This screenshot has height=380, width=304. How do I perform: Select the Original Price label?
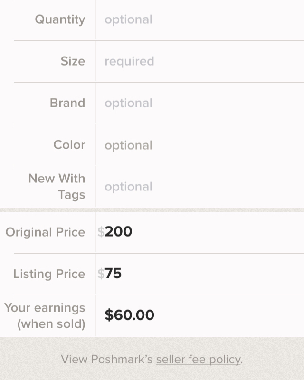pyautogui.click(x=45, y=232)
